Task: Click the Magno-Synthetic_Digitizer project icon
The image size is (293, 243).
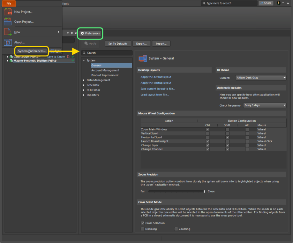Action: (11, 61)
